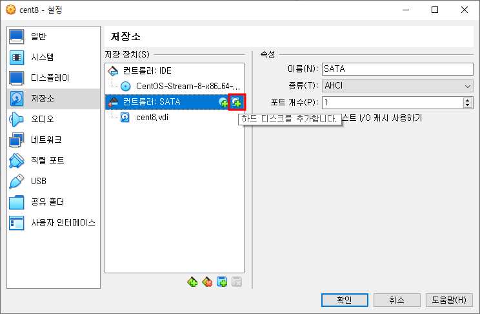
Task: Increase port count with the up arrow
Action: tap(468, 100)
